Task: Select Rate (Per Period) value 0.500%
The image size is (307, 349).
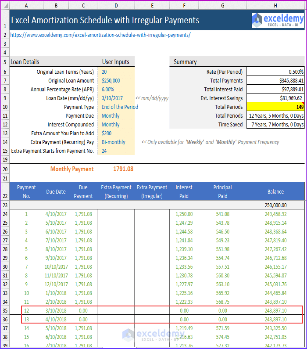Action: point(275,72)
